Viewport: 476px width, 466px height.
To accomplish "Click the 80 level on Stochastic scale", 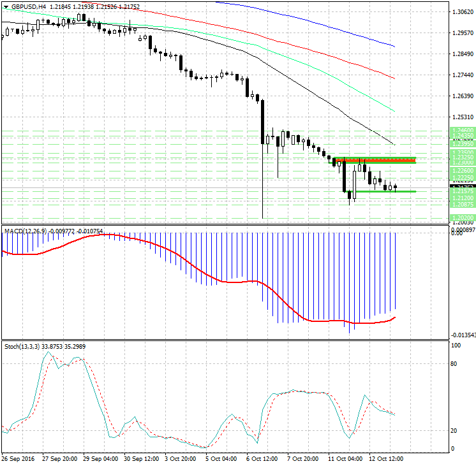I will click(x=454, y=364).
